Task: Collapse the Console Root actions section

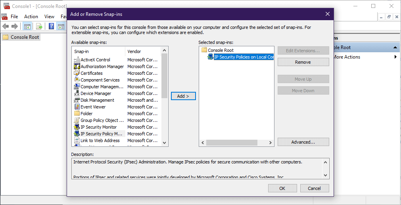Action: click(x=395, y=47)
